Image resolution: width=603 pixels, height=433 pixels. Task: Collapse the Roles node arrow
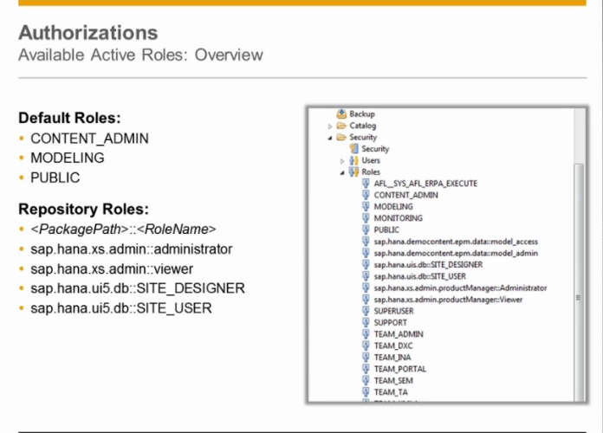pyautogui.click(x=342, y=172)
